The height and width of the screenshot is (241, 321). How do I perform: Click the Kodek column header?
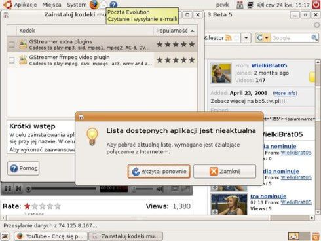point(85,31)
